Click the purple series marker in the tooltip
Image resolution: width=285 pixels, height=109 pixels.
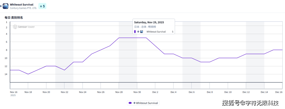tap(135, 32)
